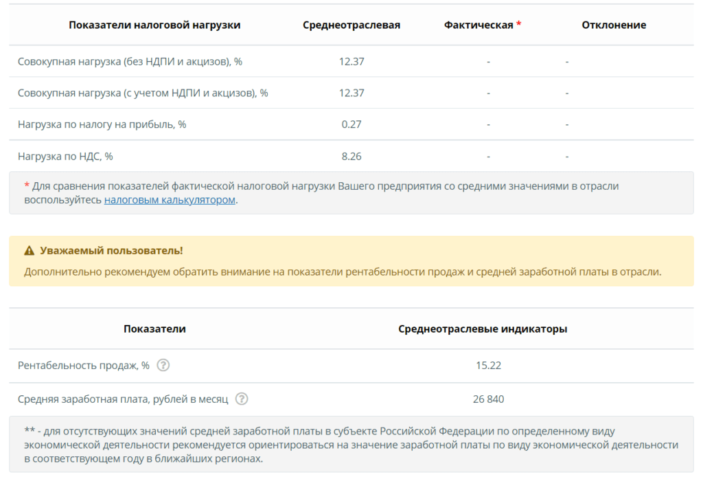Click the Фактическая column header
This screenshot has width=703, height=477.
pyautogui.click(x=479, y=25)
